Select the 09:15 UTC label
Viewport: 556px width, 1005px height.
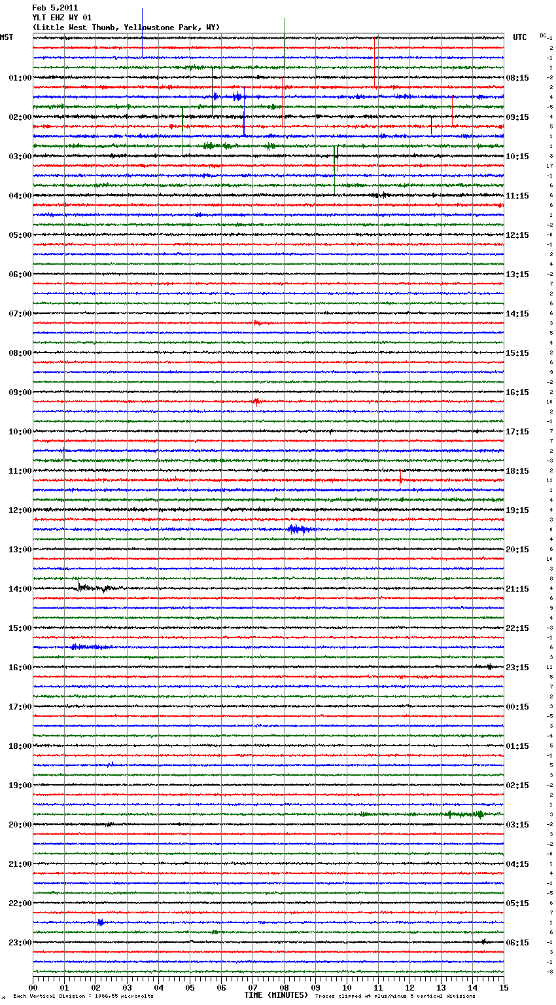click(x=517, y=117)
